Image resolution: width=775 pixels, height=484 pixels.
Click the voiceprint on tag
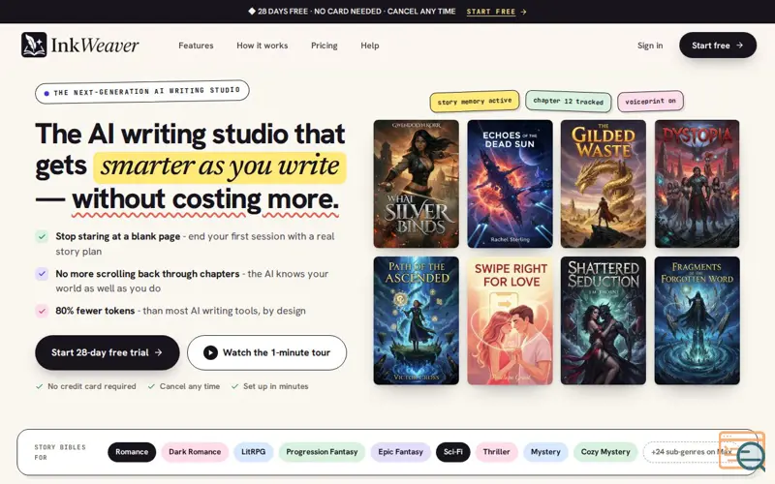pos(650,102)
